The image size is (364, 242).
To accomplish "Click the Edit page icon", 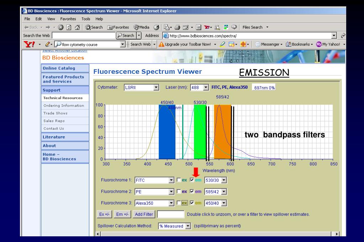I will click(186, 27).
